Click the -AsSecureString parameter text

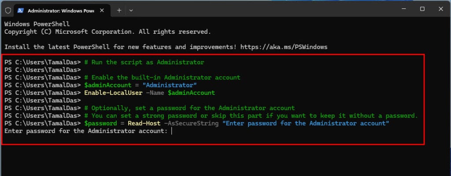pyautogui.click(x=192, y=123)
